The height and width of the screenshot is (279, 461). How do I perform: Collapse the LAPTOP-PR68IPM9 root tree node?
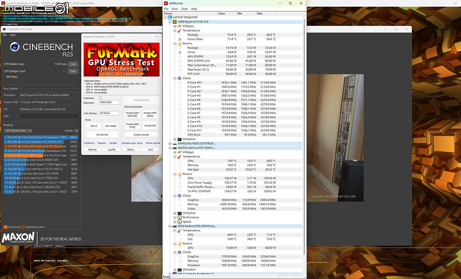click(x=165, y=17)
